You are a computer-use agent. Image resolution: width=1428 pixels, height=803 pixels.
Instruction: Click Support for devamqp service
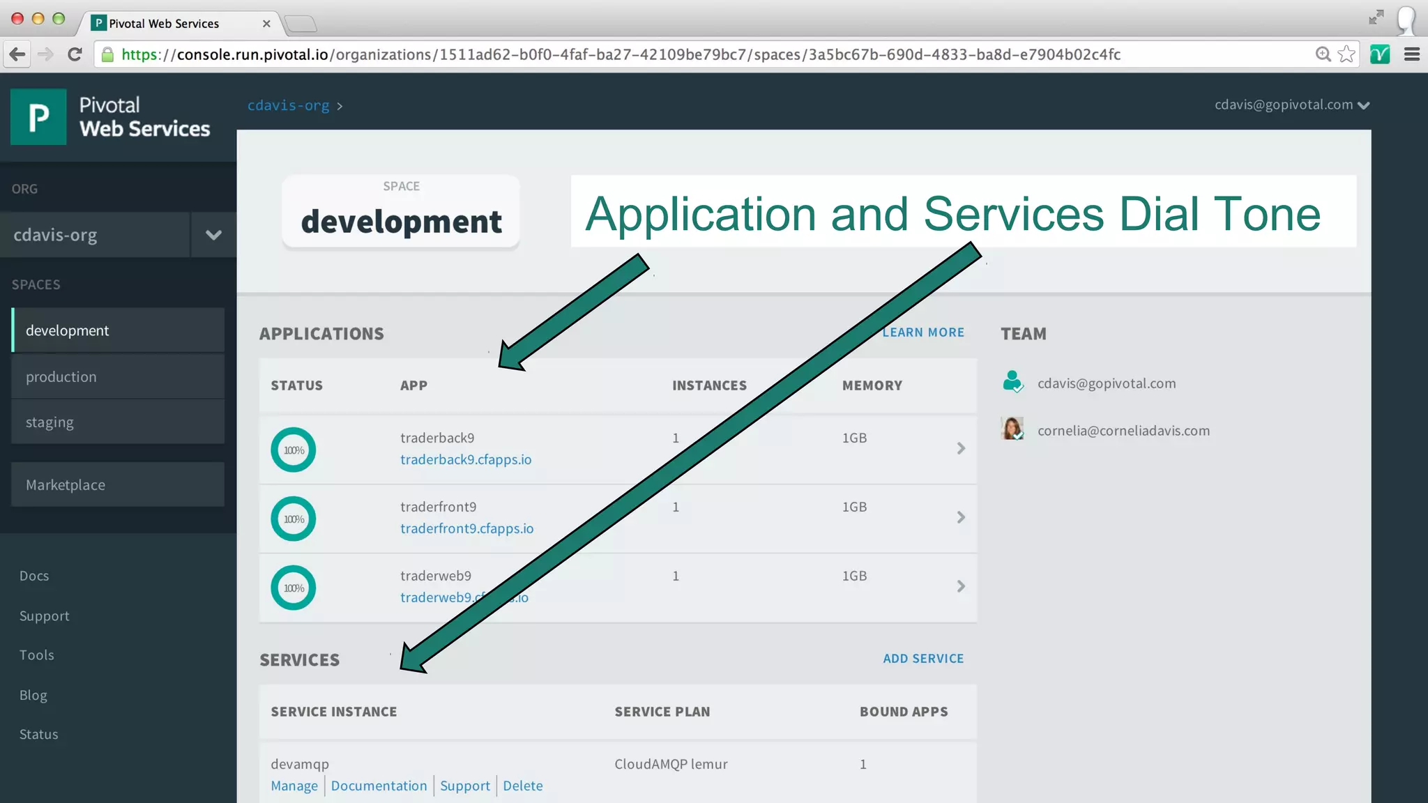point(465,786)
